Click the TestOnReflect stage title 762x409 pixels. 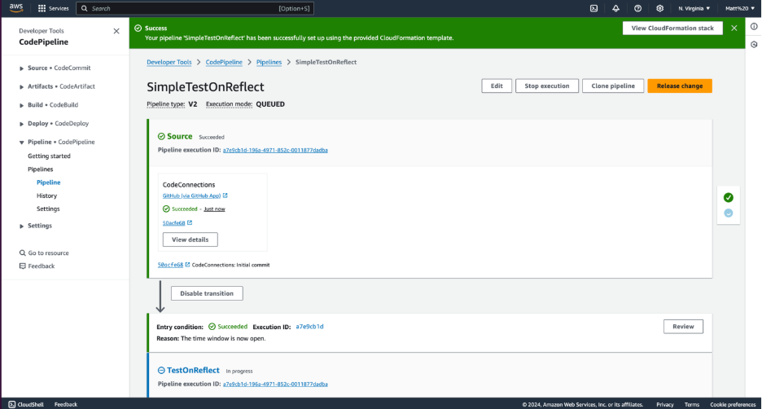coord(193,370)
